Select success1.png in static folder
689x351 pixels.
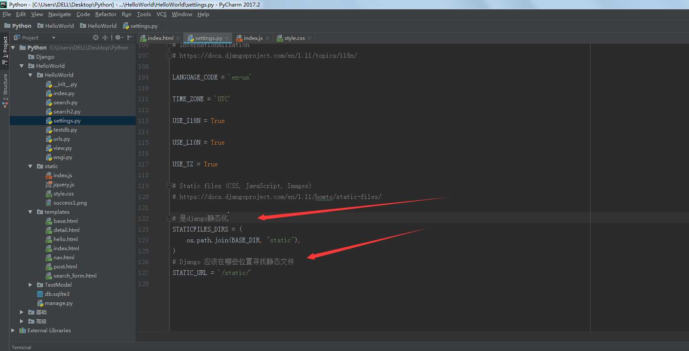pyautogui.click(x=66, y=203)
